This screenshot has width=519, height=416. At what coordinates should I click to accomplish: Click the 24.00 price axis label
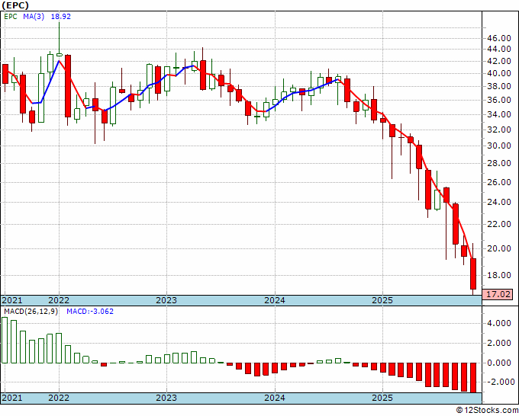pyautogui.click(x=499, y=202)
